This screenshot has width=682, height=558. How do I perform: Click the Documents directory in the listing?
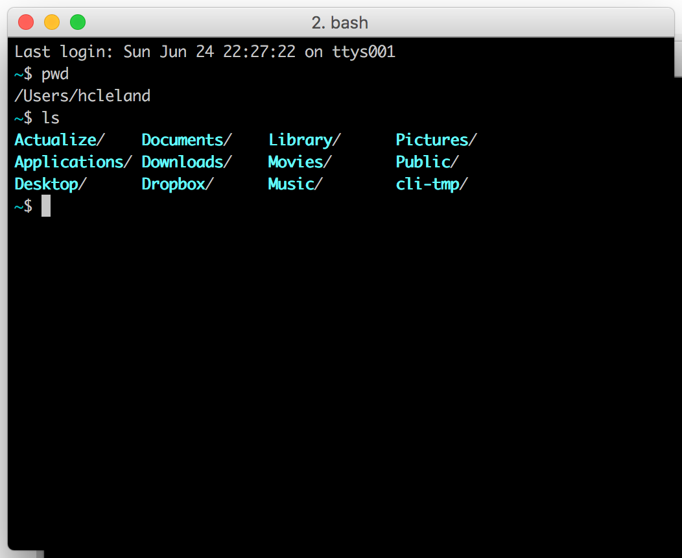pos(183,139)
